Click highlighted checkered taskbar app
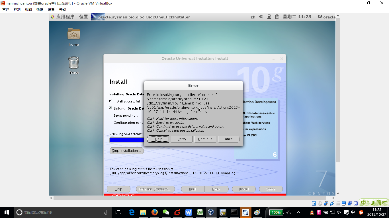 tap(245, 212)
